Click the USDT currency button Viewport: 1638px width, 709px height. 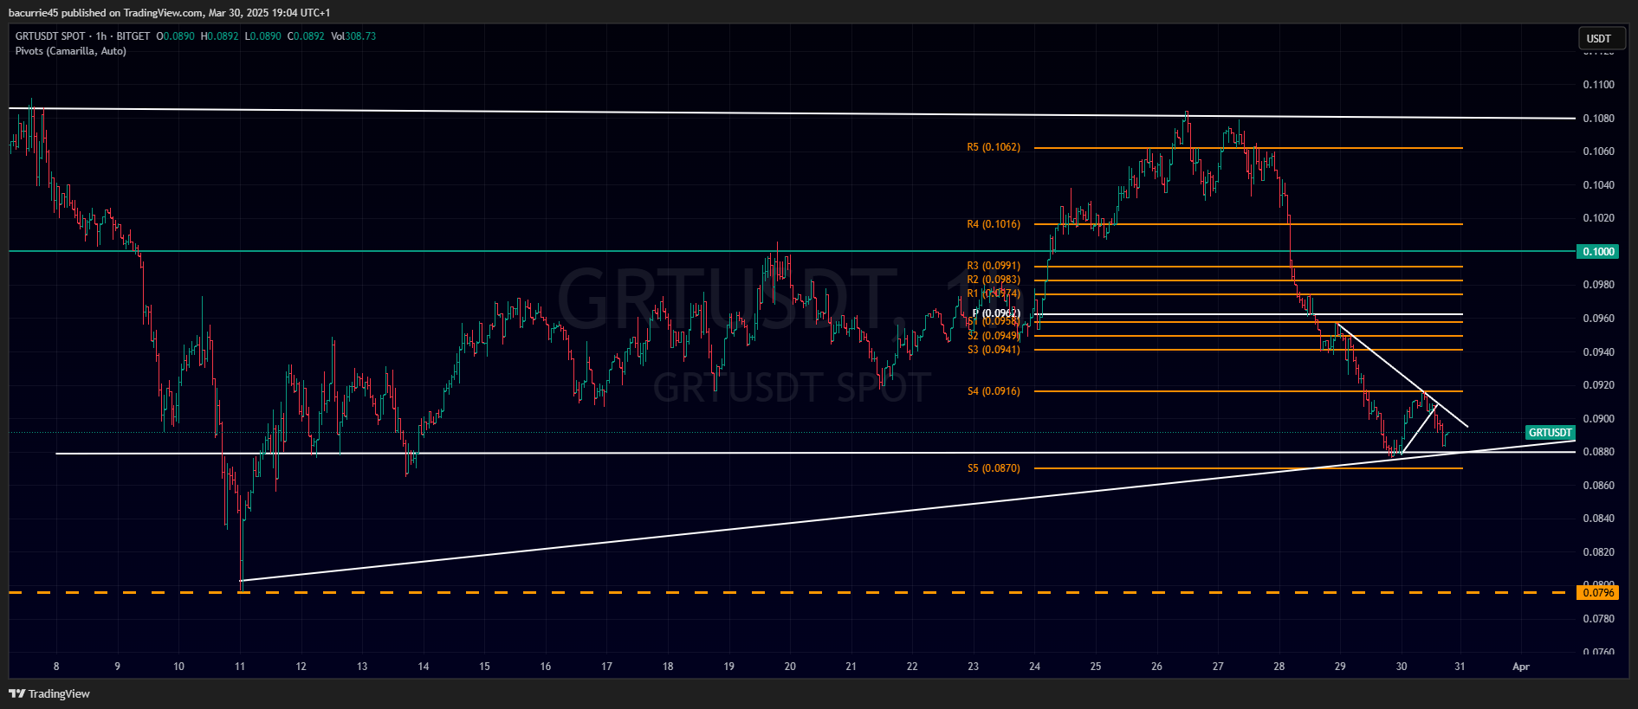1602,38
